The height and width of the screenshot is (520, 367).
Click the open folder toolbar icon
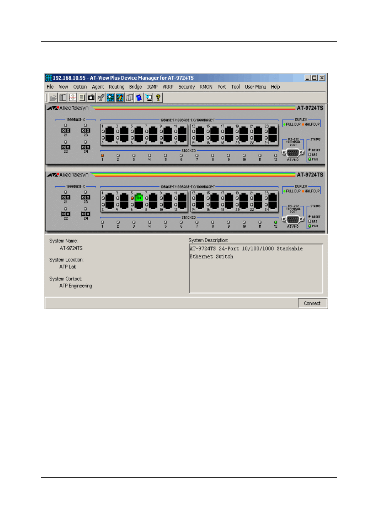(53, 98)
